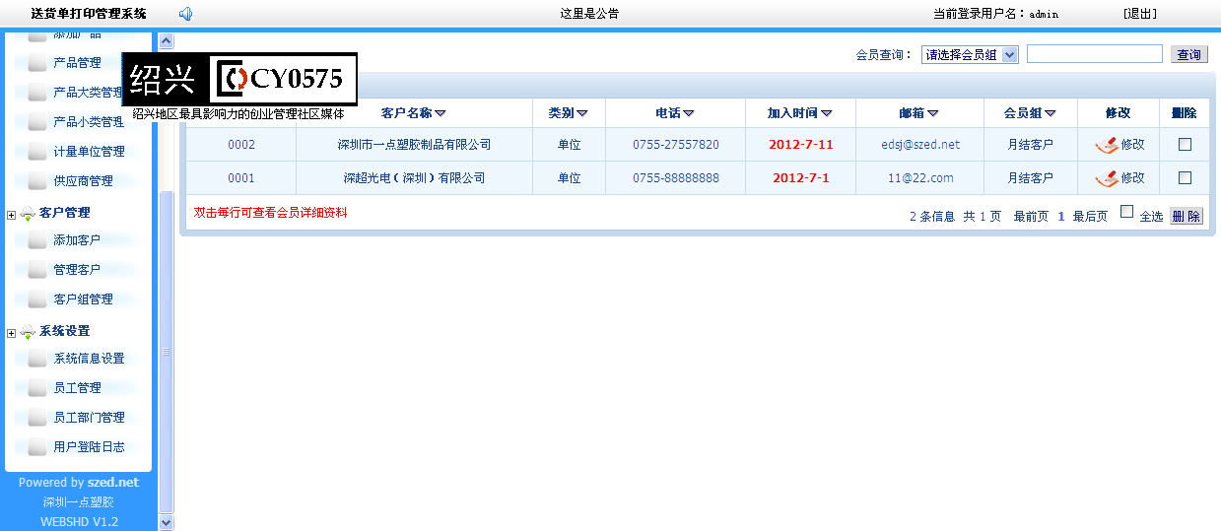Go to 最前页 first page link

pos(1031,217)
